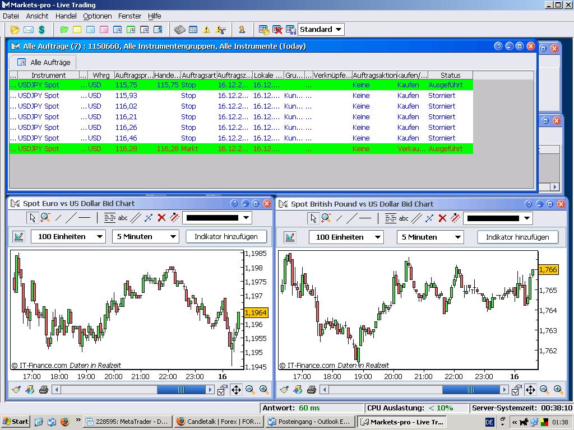The image size is (574, 430).
Task: Click red X delete tool in British Pound chart
Action: [x=443, y=218]
